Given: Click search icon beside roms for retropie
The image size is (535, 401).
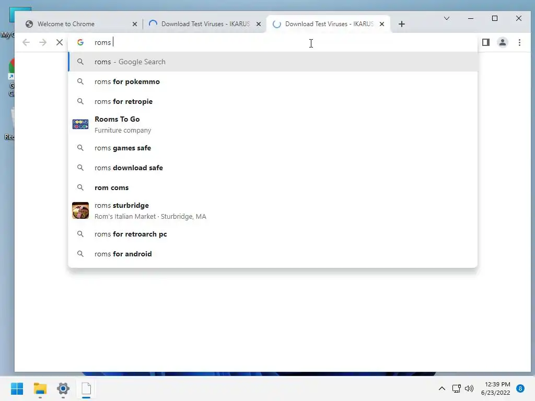Looking at the screenshot, I should [x=80, y=101].
